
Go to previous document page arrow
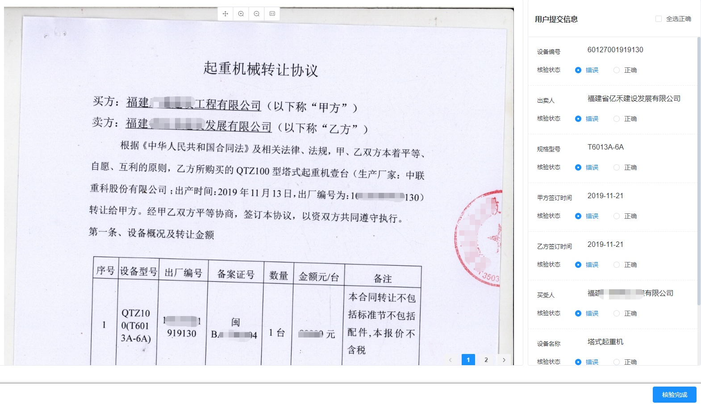coord(451,360)
